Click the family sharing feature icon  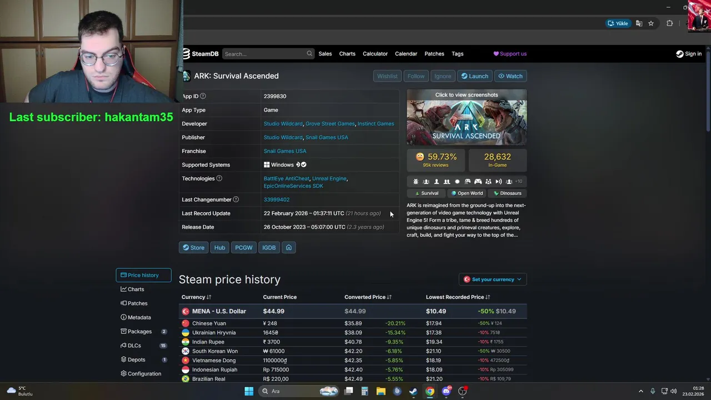point(488,182)
